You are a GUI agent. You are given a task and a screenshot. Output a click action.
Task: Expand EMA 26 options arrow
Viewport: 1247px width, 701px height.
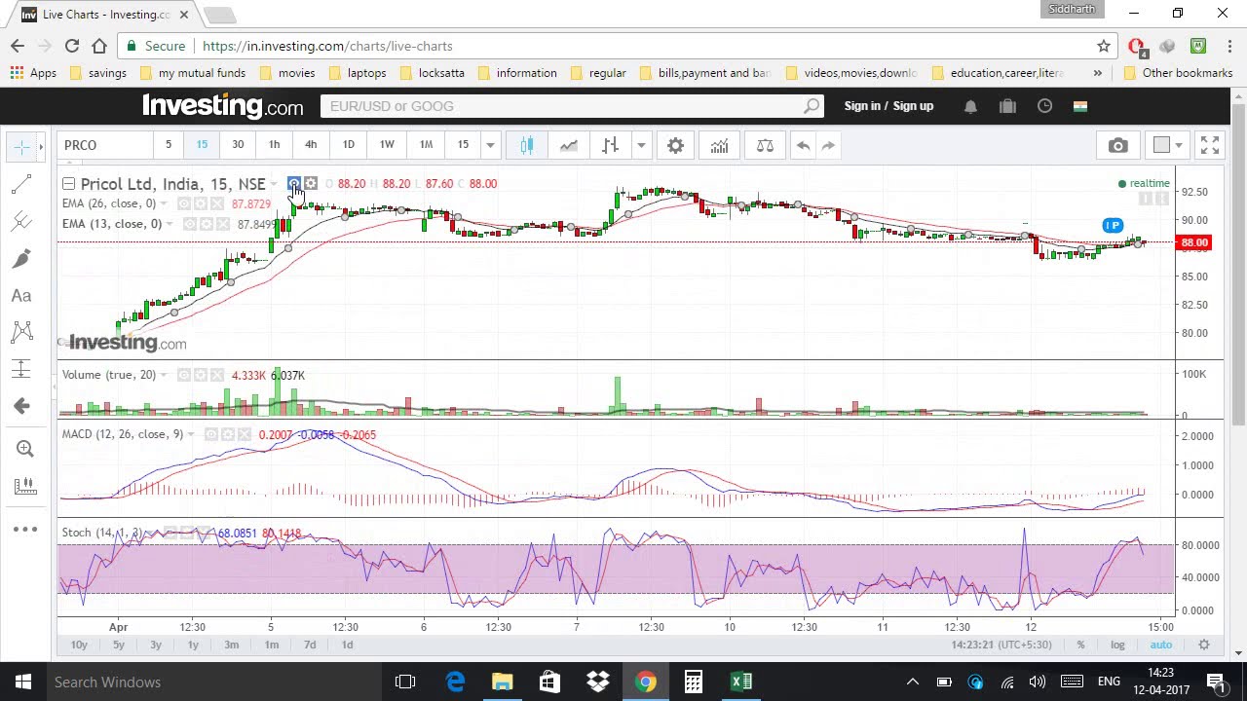tap(164, 203)
